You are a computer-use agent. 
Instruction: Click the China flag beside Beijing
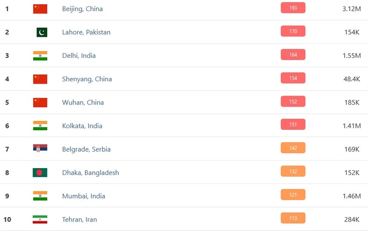[40, 9]
